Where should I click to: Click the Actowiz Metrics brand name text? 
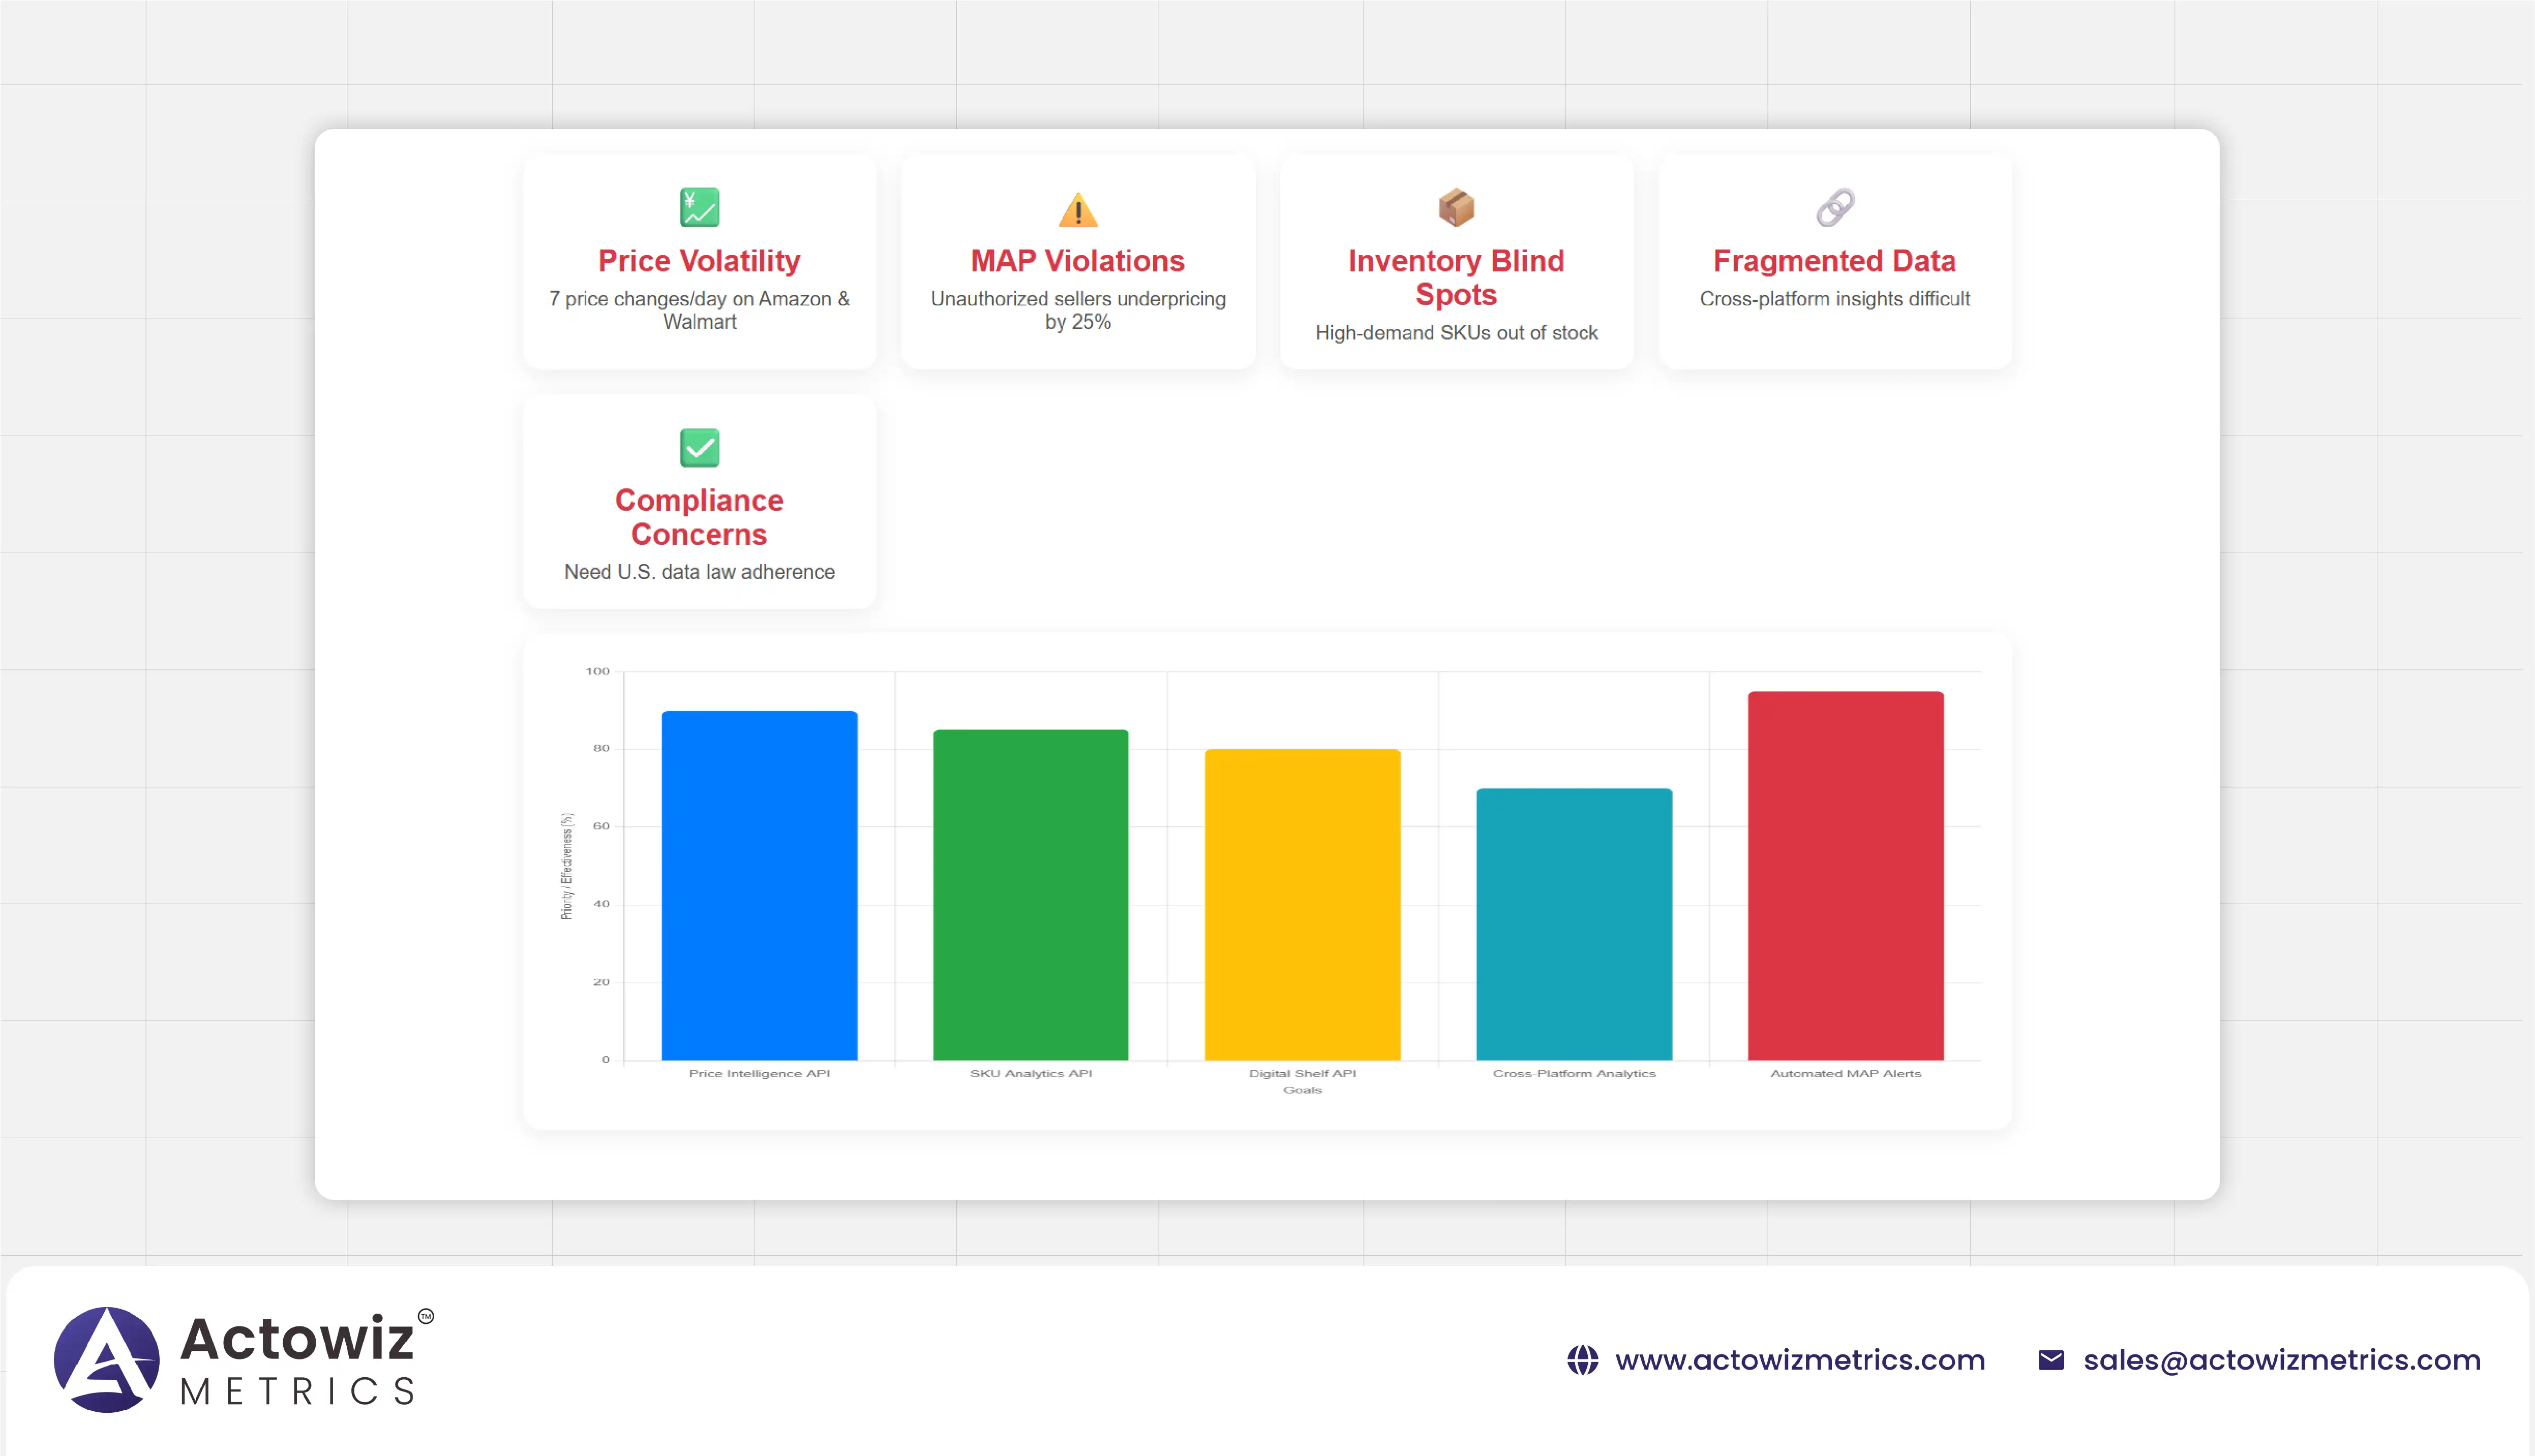(297, 1359)
